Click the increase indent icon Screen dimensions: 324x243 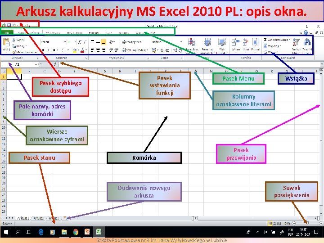[117, 50]
